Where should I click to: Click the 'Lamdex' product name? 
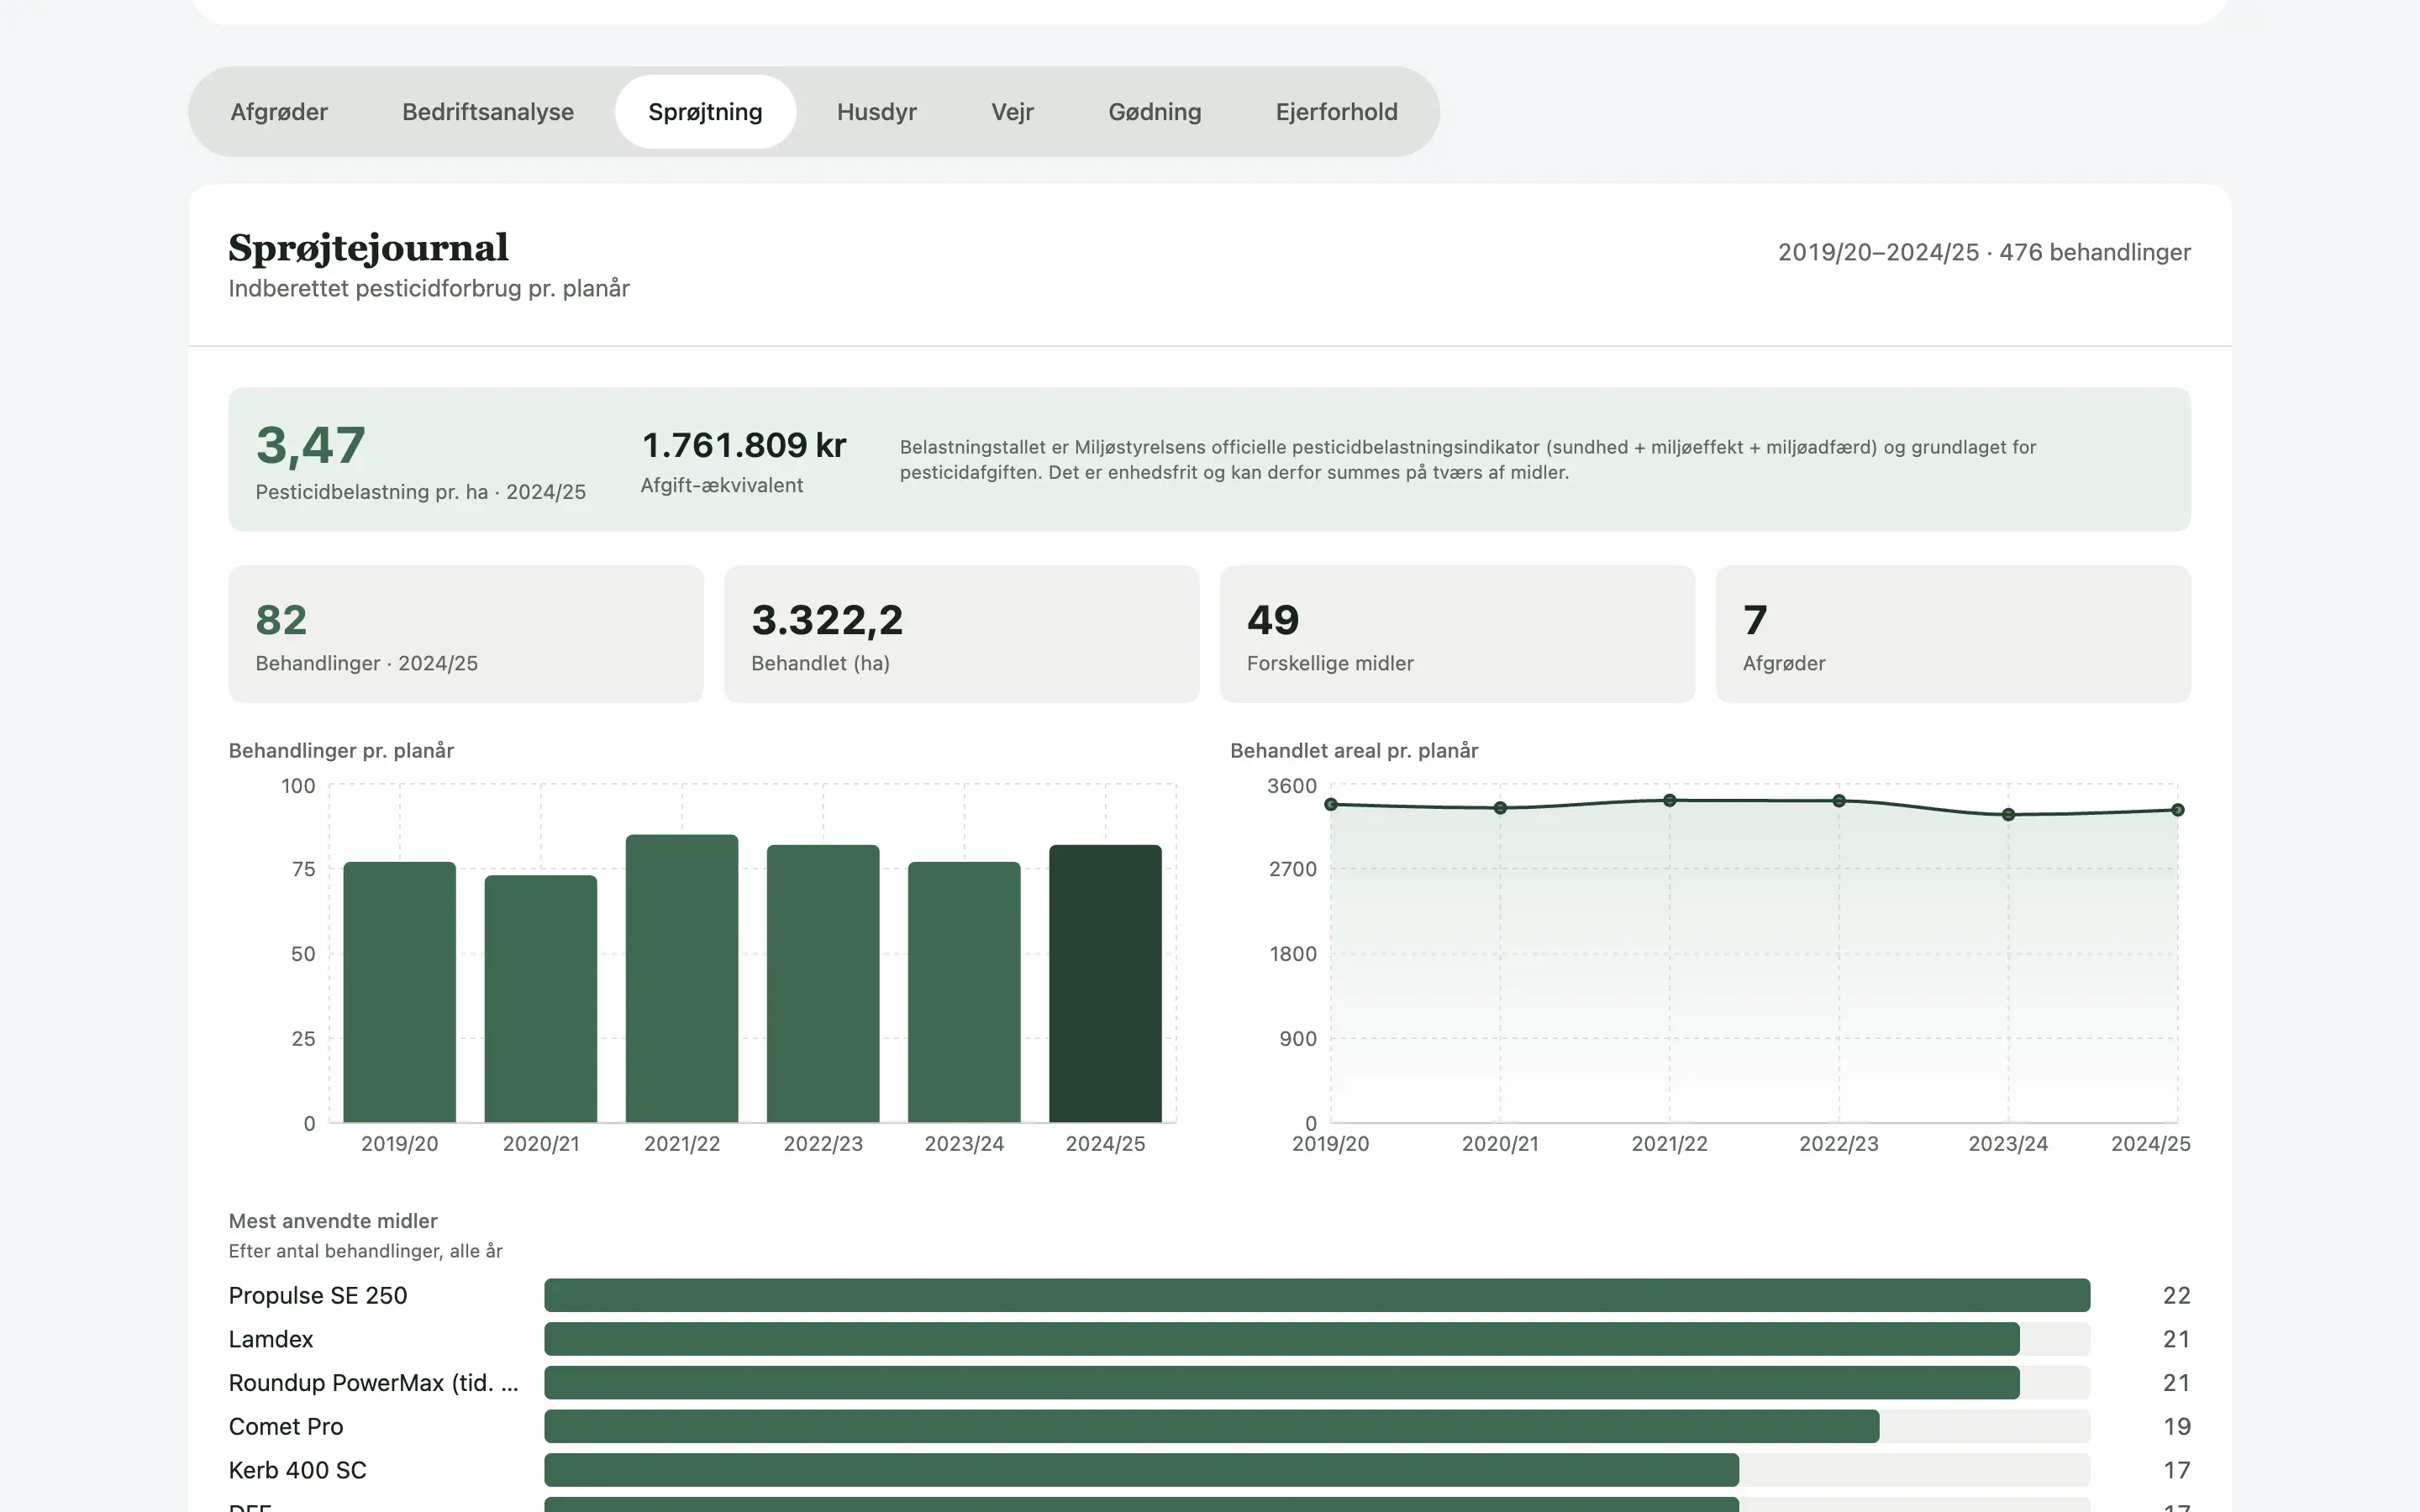point(271,1339)
